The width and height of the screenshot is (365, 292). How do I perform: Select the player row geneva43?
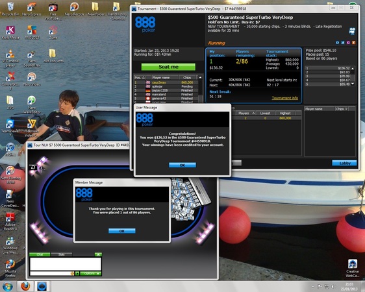166,99
